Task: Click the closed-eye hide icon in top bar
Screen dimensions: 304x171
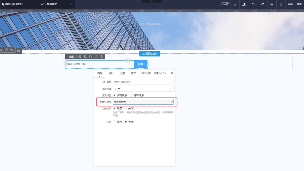Action: pyautogui.click(x=235, y=4)
